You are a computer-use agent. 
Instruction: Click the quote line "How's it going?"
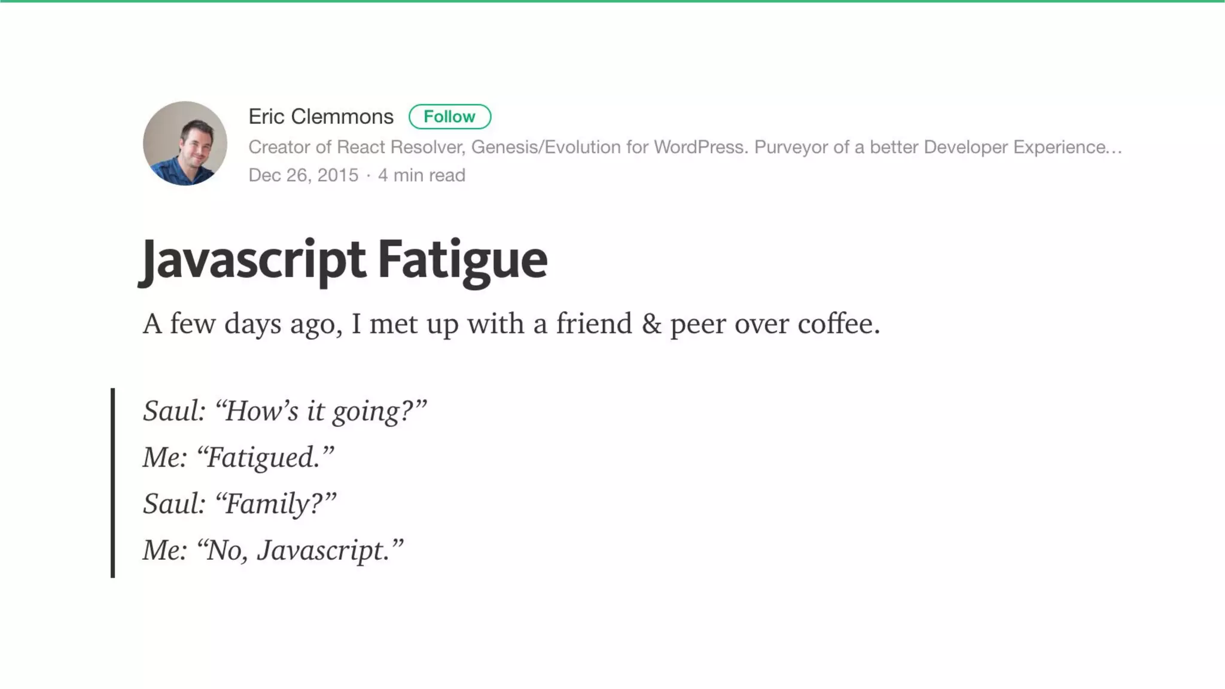(x=285, y=411)
